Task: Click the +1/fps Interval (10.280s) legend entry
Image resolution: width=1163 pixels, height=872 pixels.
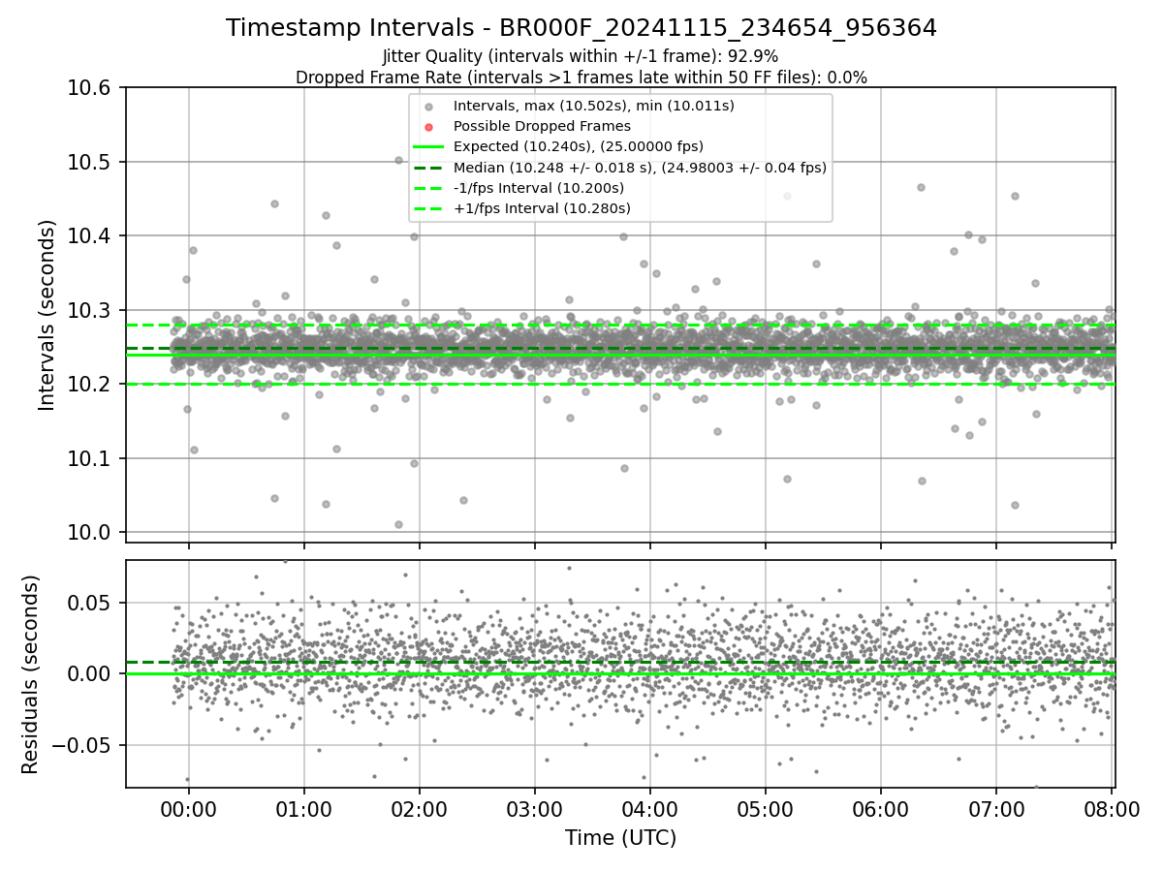Action: [542, 208]
